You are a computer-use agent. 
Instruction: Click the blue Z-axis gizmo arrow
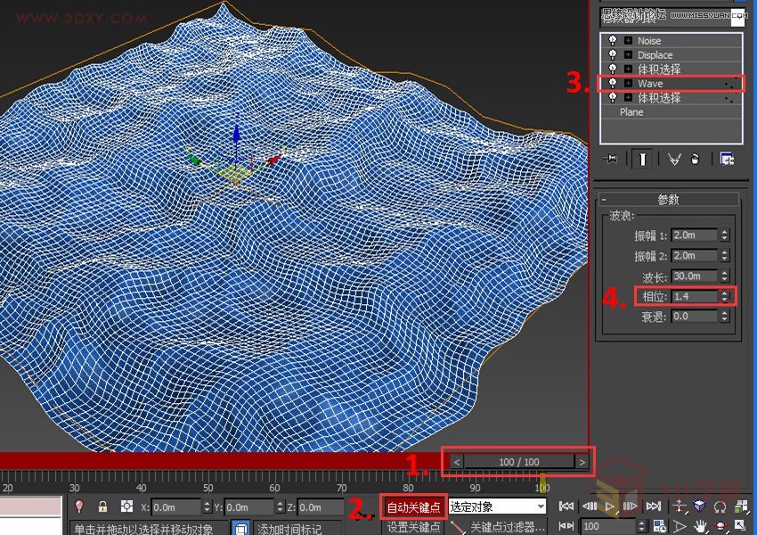tap(236, 134)
